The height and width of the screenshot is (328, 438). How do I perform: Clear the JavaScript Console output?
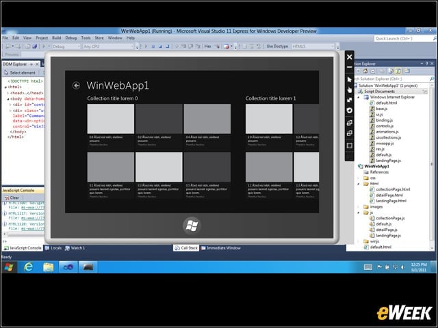click(12, 197)
